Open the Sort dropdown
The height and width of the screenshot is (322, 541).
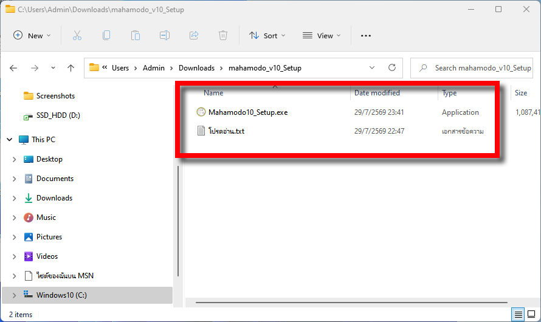(x=267, y=35)
